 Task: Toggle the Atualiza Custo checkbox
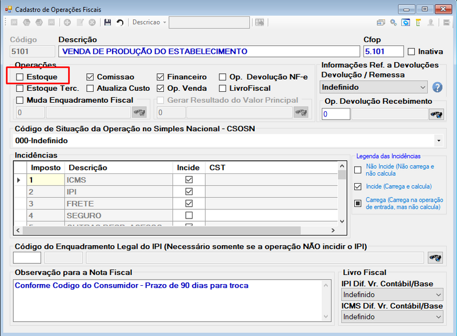(90, 88)
